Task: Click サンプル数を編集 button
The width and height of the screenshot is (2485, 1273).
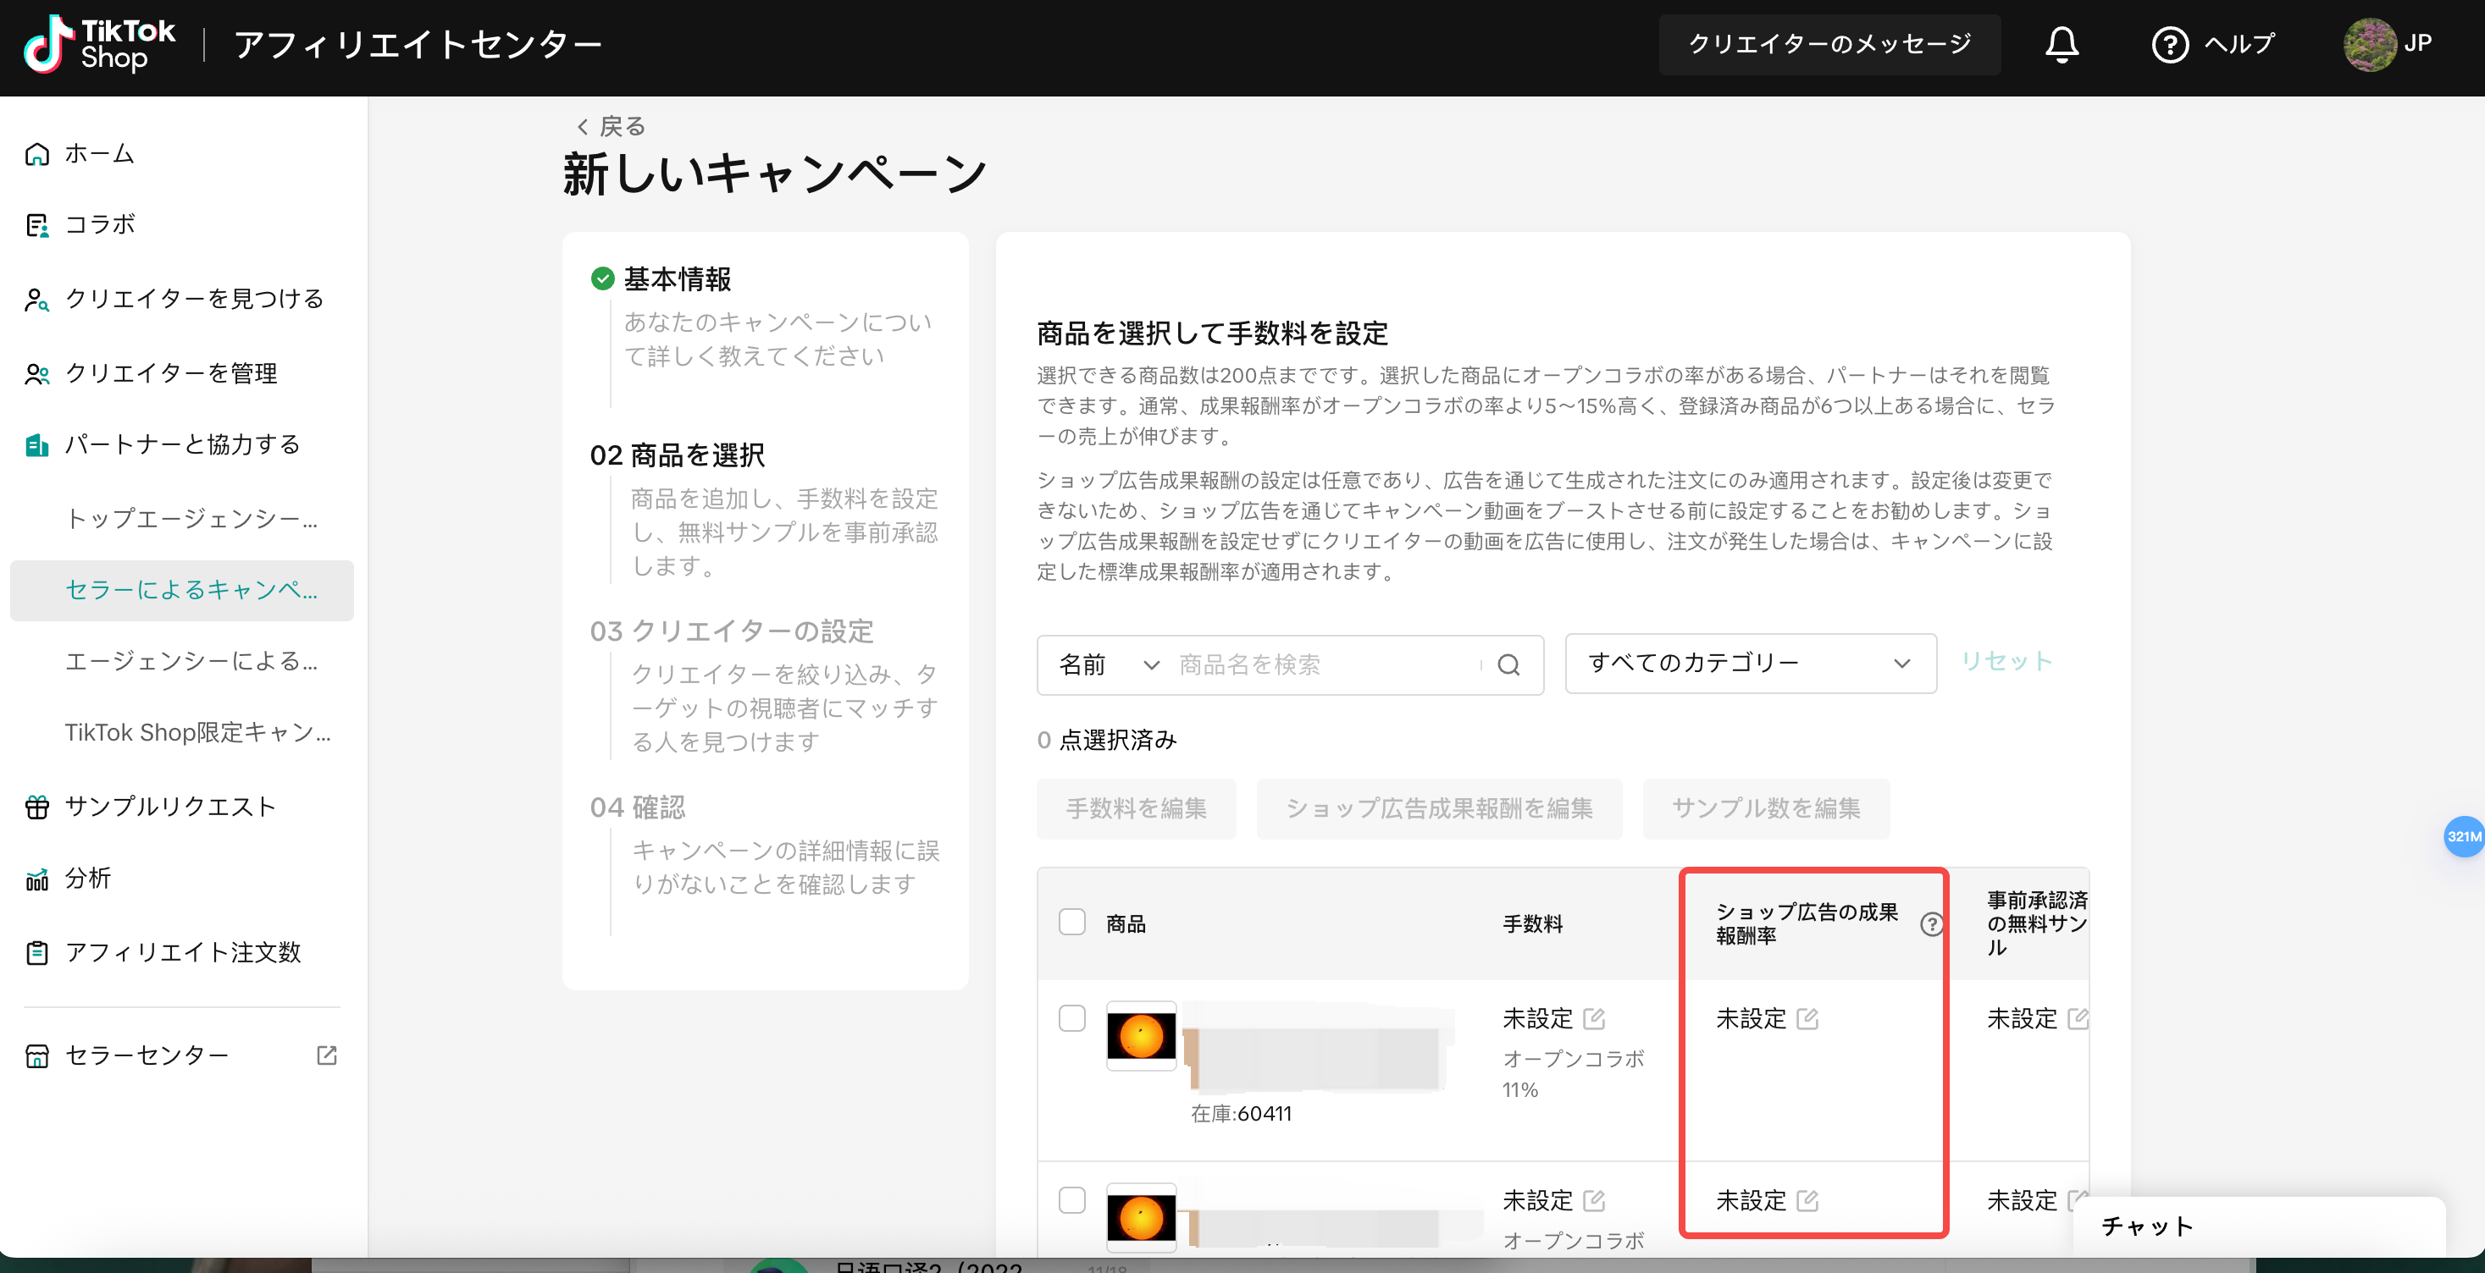Action: 1765,808
